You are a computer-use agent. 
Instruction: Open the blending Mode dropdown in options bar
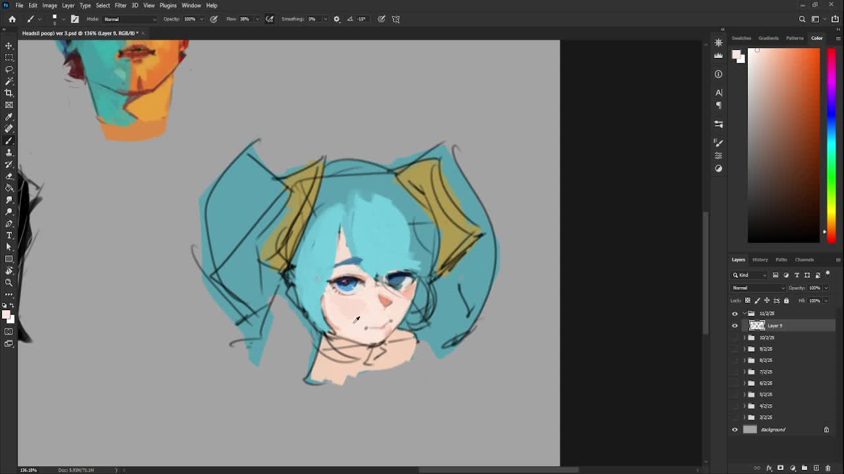click(130, 19)
